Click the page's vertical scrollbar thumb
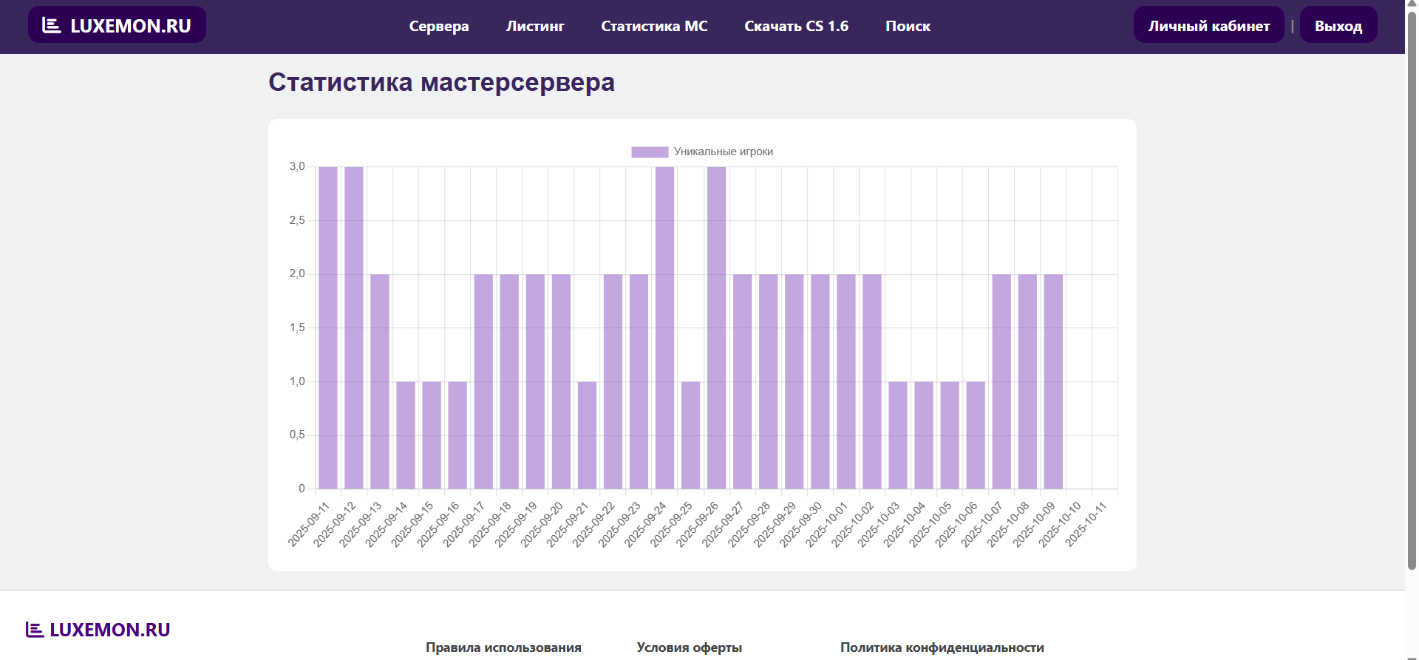The width and height of the screenshot is (1419, 660). click(1412, 288)
